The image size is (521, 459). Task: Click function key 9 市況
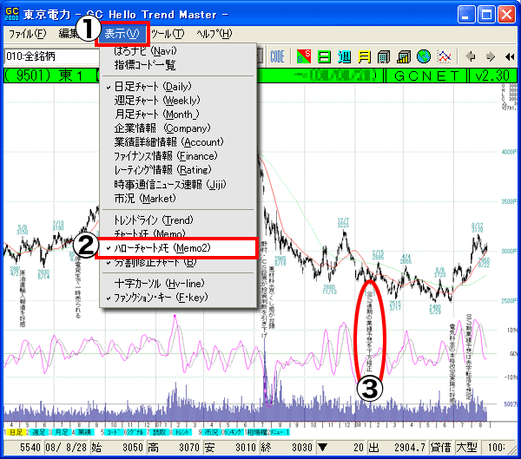(209, 432)
